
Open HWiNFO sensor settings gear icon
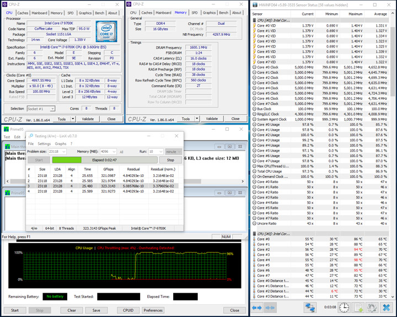point(372,307)
